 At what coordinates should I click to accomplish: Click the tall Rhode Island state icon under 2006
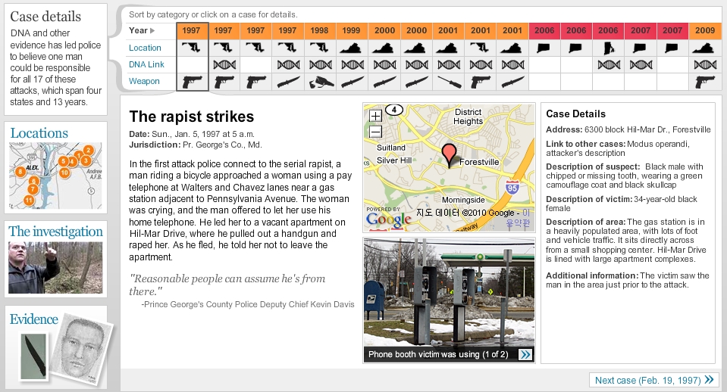coord(607,48)
